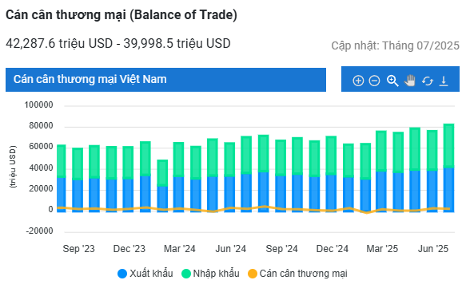Toggle the Cán cân thương mại legend series
Image resolution: width=466 pixels, height=296 pixels.
tap(297, 274)
